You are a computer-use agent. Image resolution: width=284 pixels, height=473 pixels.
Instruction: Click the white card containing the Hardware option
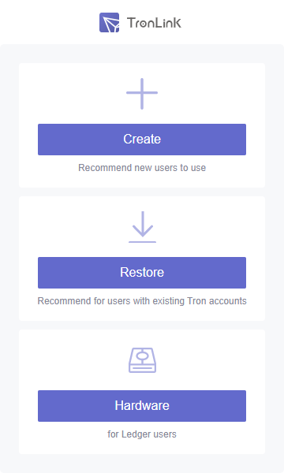click(x=142, y=392)
